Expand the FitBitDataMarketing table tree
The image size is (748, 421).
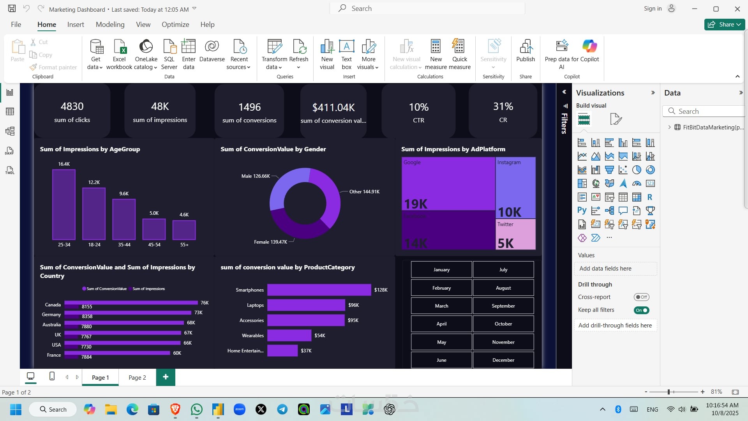(669, 127)
